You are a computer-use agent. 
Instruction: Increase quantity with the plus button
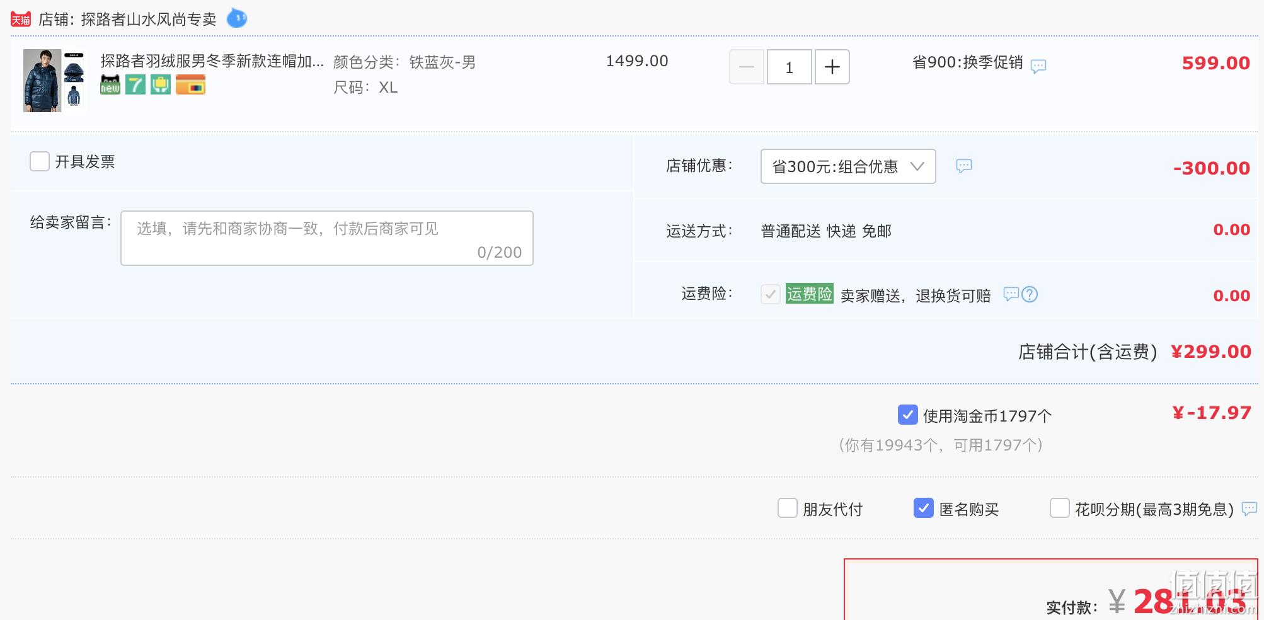832,67
